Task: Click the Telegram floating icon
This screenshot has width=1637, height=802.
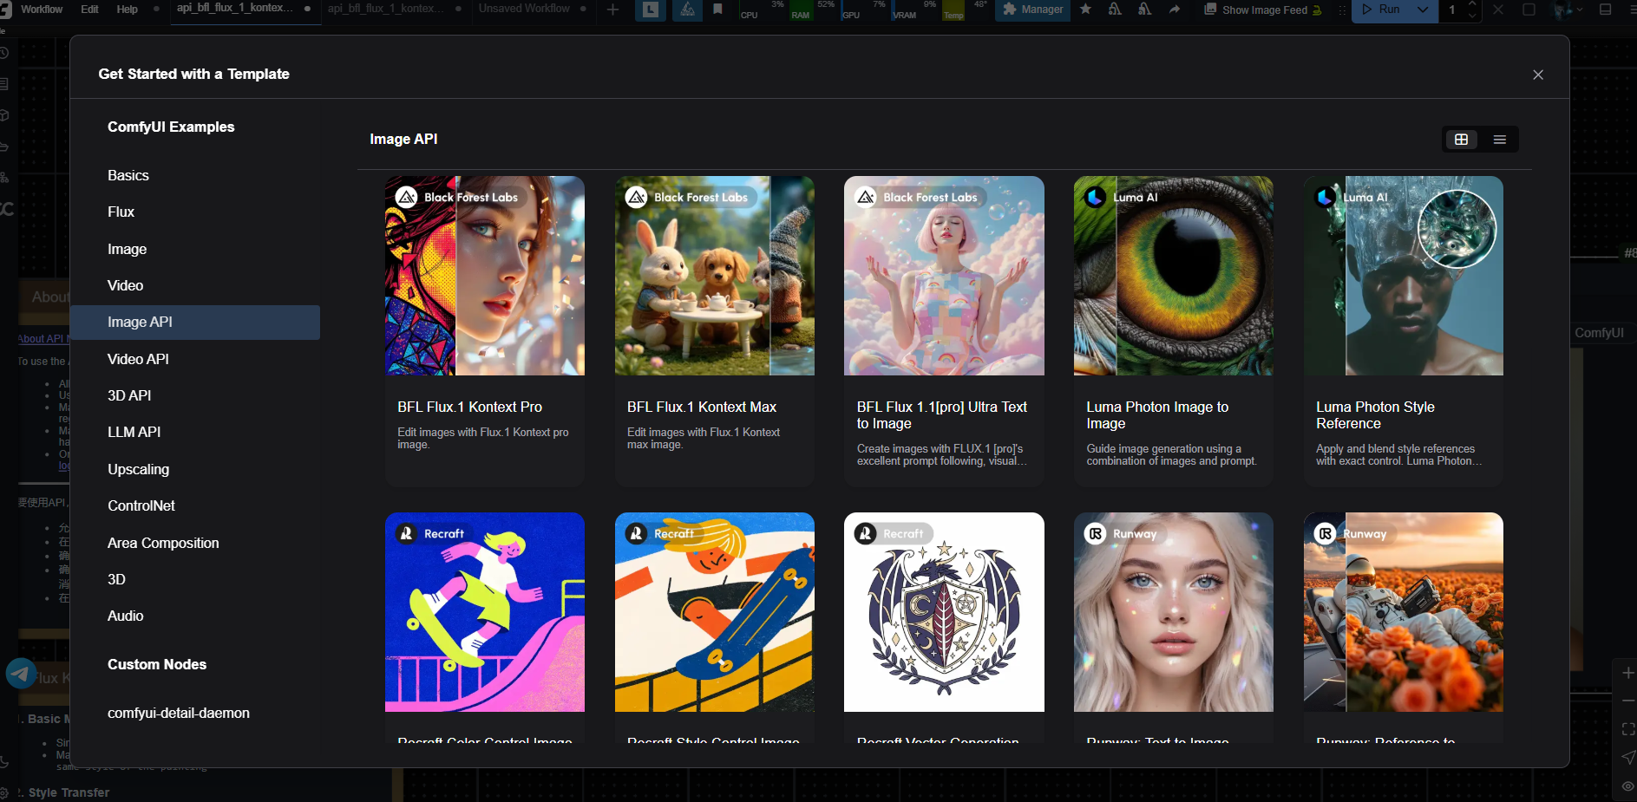Action: (21, 673)
